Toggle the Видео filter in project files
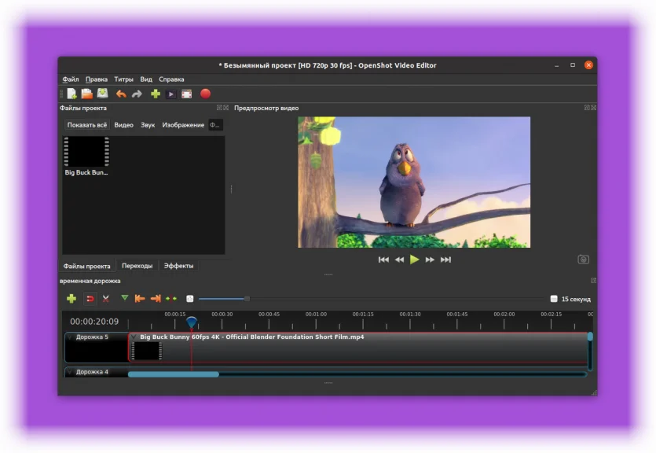The width and height of the screenshot is (656, 453). (123, 125)
